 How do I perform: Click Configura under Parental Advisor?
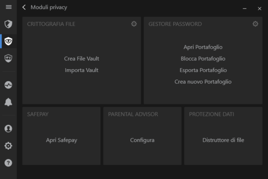click(142, 140)
